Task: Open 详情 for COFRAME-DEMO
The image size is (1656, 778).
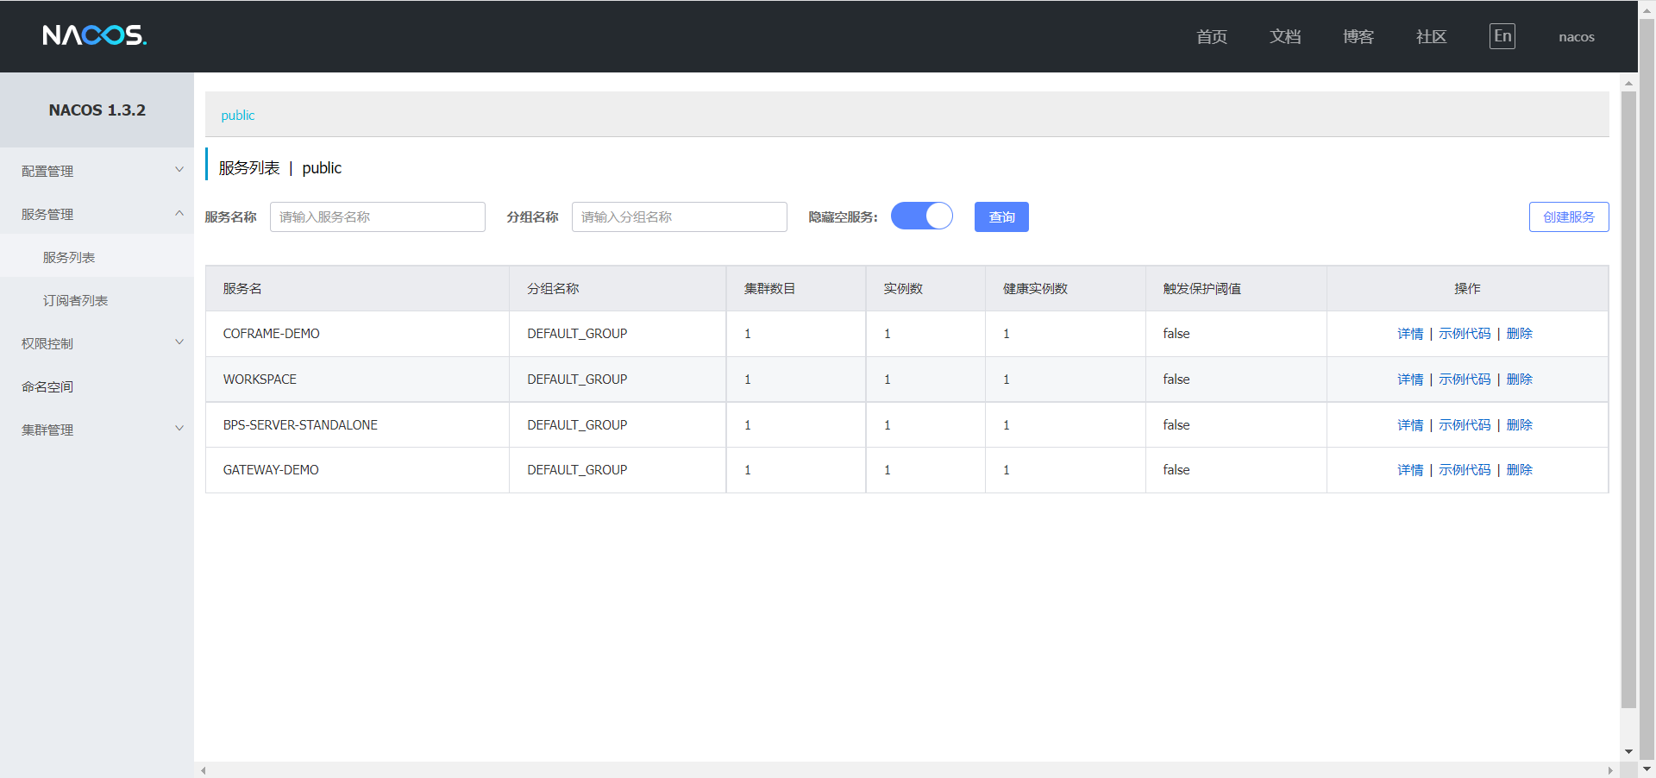Action: (1410, 334)
